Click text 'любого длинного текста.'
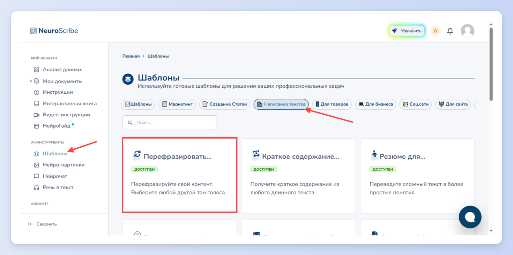 click(x=283, y=192)
